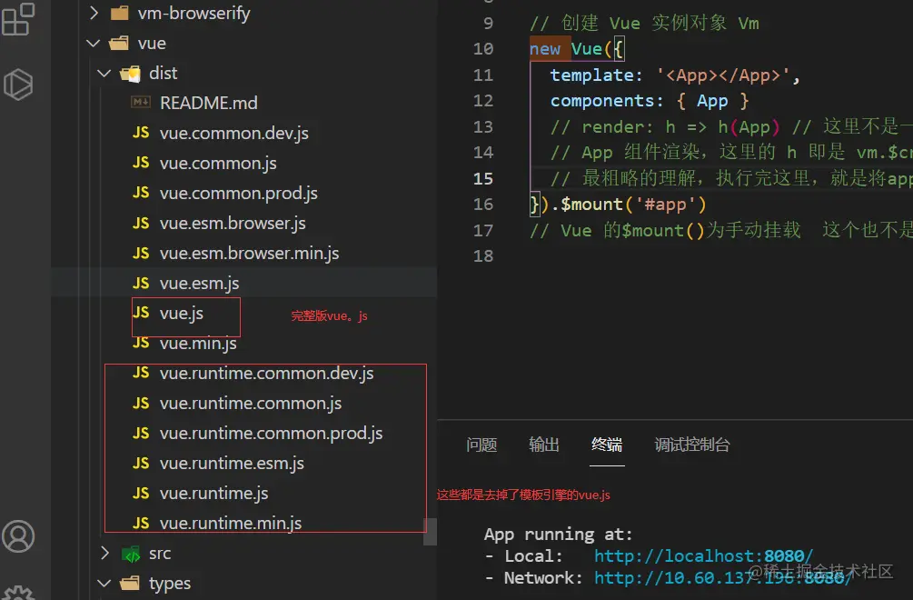Image resolution: width=913 pixels, height=600 pixels.
Task: Open vue.common.js file
Action: 218,163
